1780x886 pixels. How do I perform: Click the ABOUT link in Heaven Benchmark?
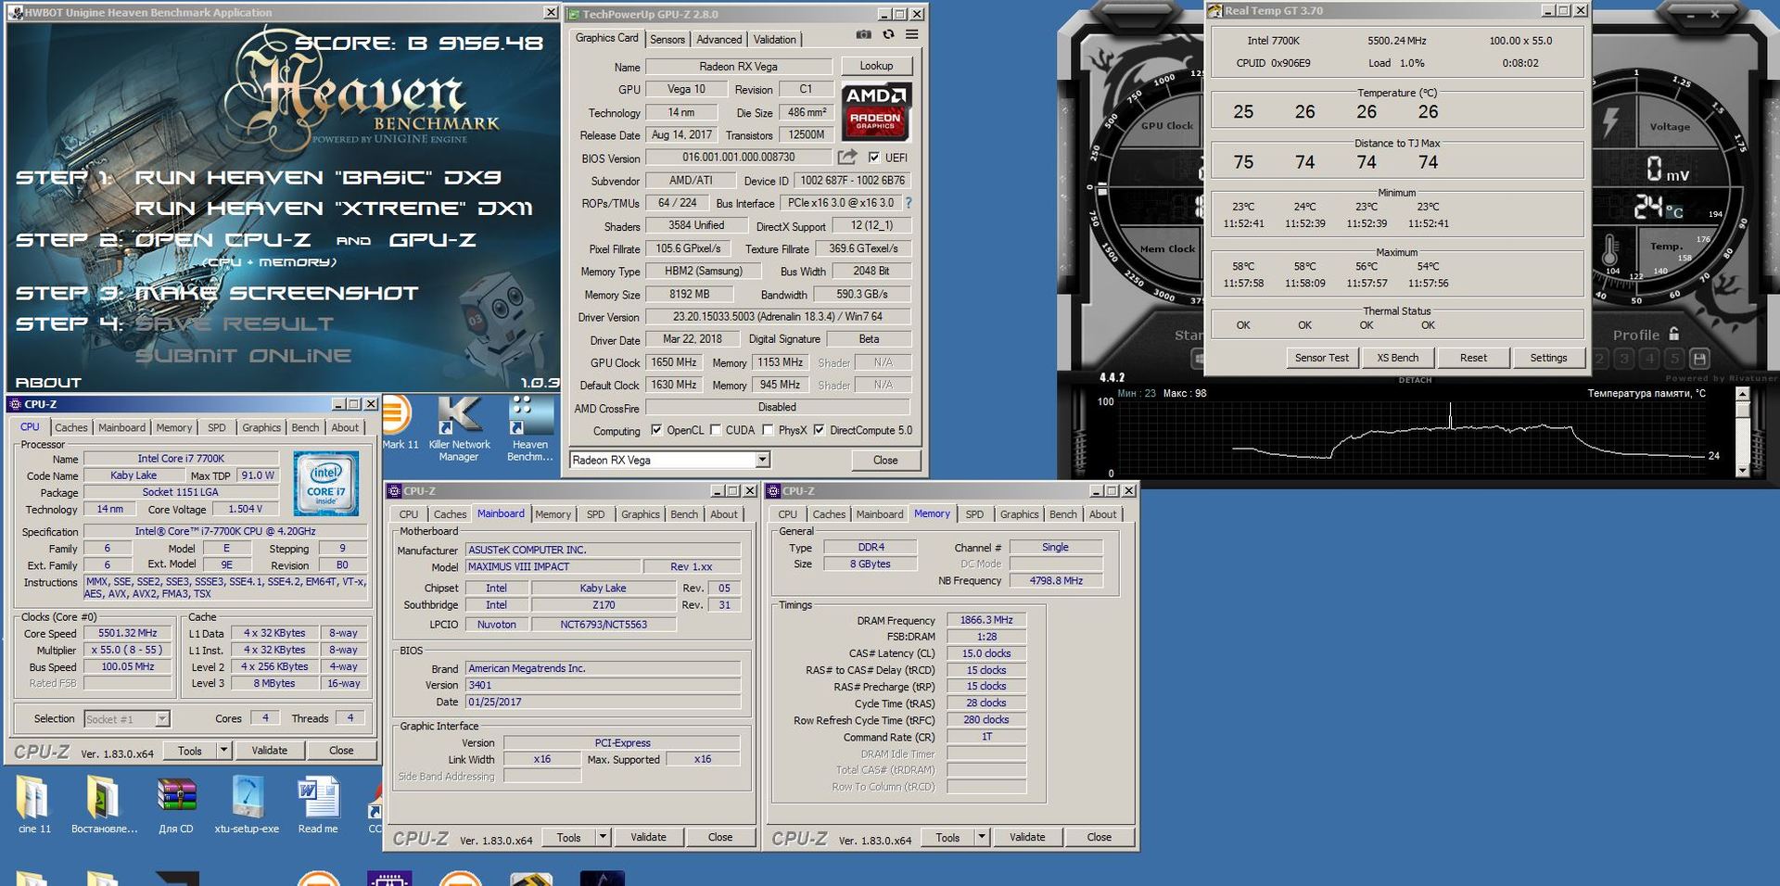click(x=48, y=382)
